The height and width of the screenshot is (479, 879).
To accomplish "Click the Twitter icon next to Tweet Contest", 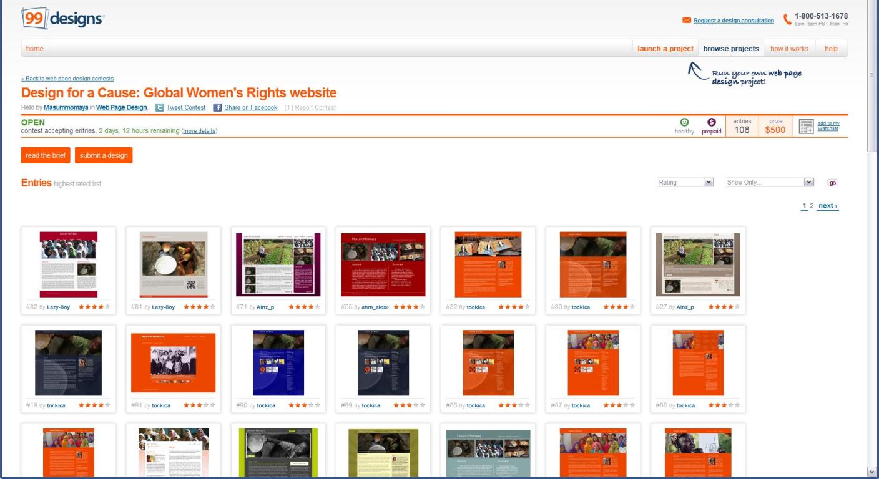I will tap(159, 107).
